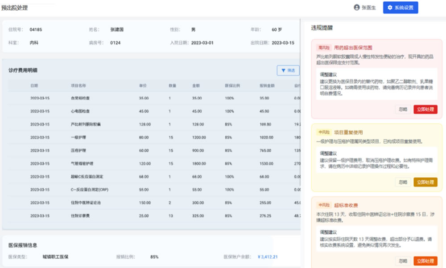Click the 765.00 reimbursement value

265,150
